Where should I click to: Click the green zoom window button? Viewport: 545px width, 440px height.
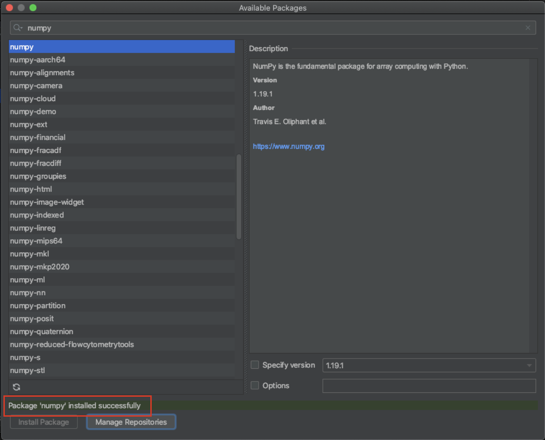[33, 8]
